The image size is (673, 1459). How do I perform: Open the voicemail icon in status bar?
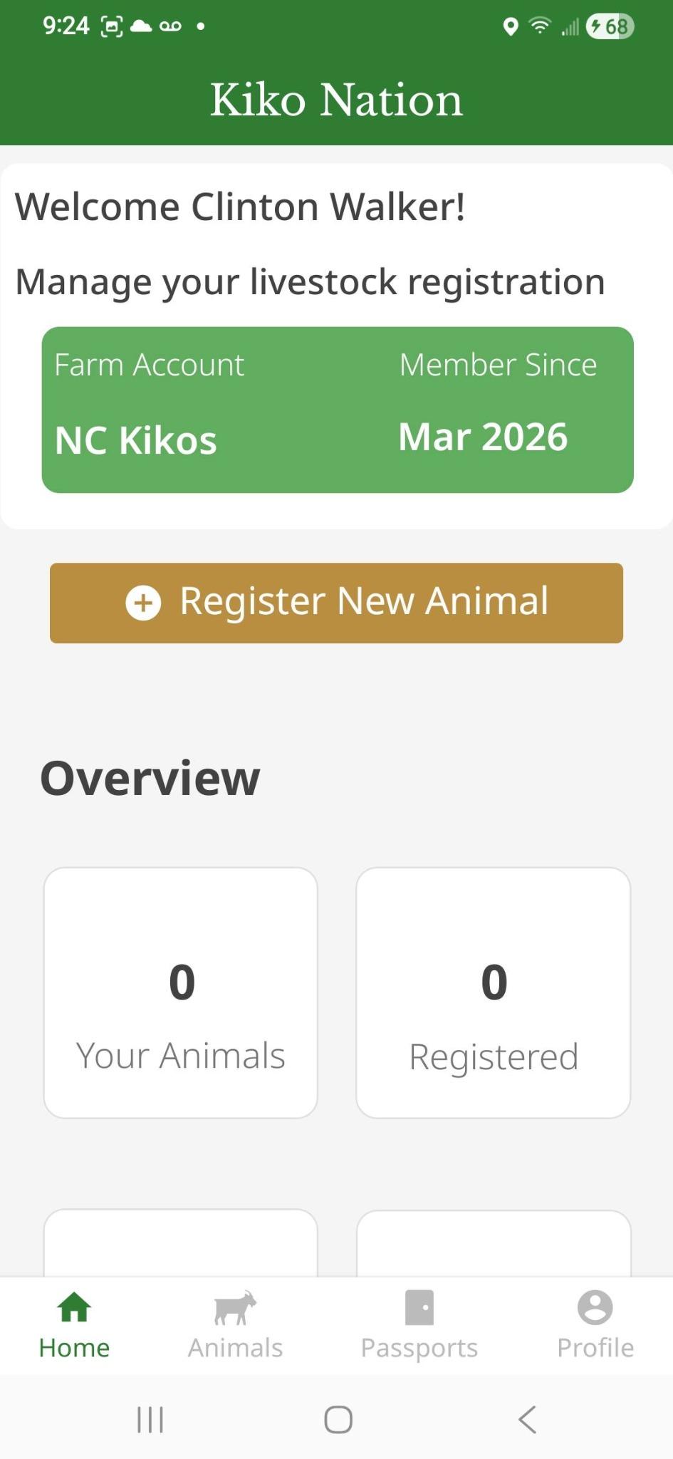[x=169, y=26]
